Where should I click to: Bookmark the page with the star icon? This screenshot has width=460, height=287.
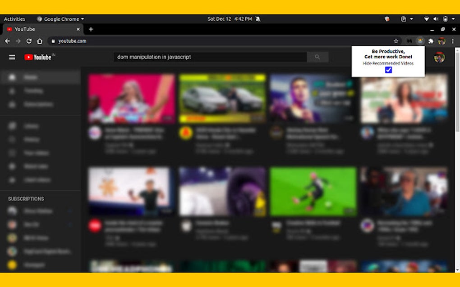(x=395, y=40)
